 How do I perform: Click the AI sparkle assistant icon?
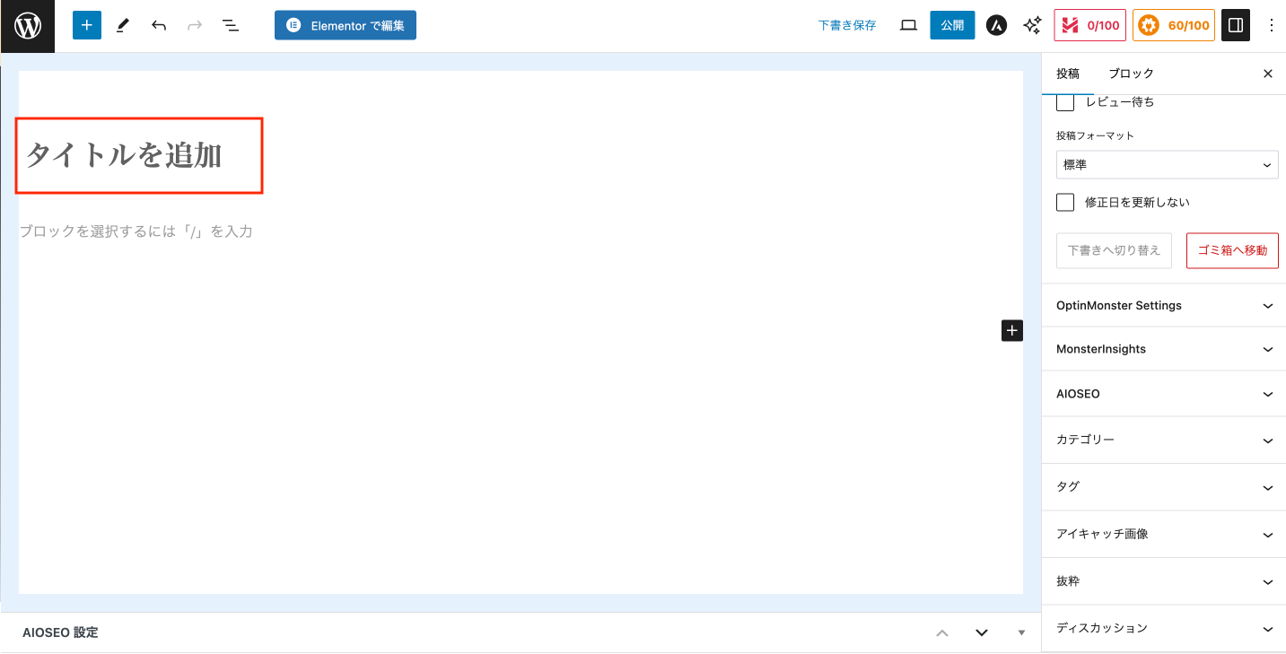coord(1032,26)
